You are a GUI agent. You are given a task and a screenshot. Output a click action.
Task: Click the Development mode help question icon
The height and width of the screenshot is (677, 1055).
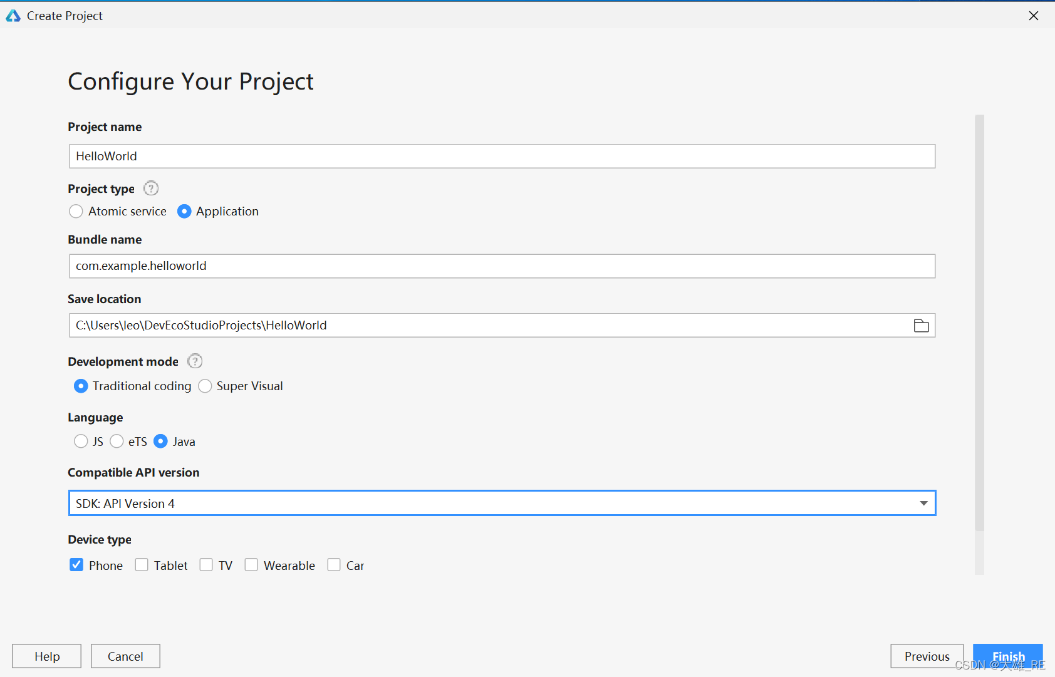(x=195, y=361)
